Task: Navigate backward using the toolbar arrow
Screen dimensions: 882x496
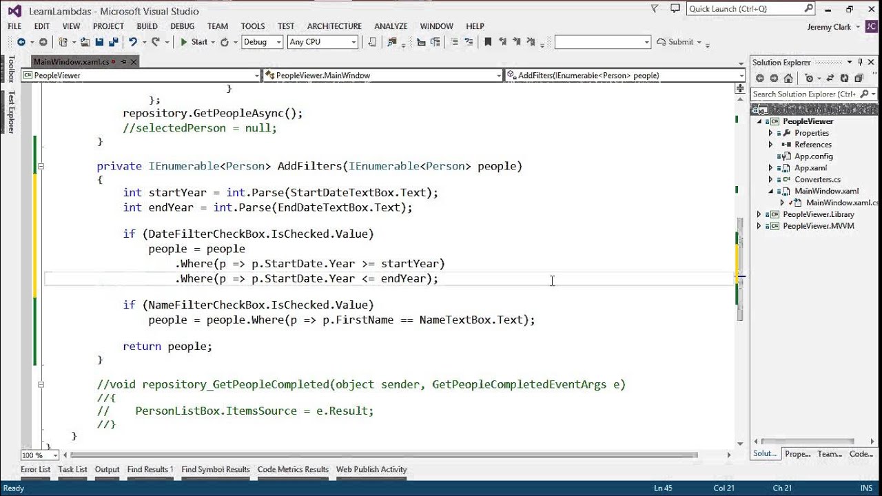Action: (x=21, y=42)
